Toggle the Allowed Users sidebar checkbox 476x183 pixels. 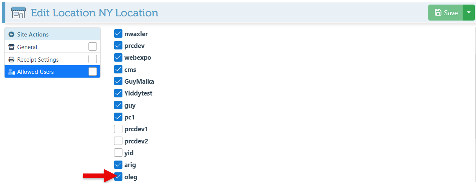(93, 72)
